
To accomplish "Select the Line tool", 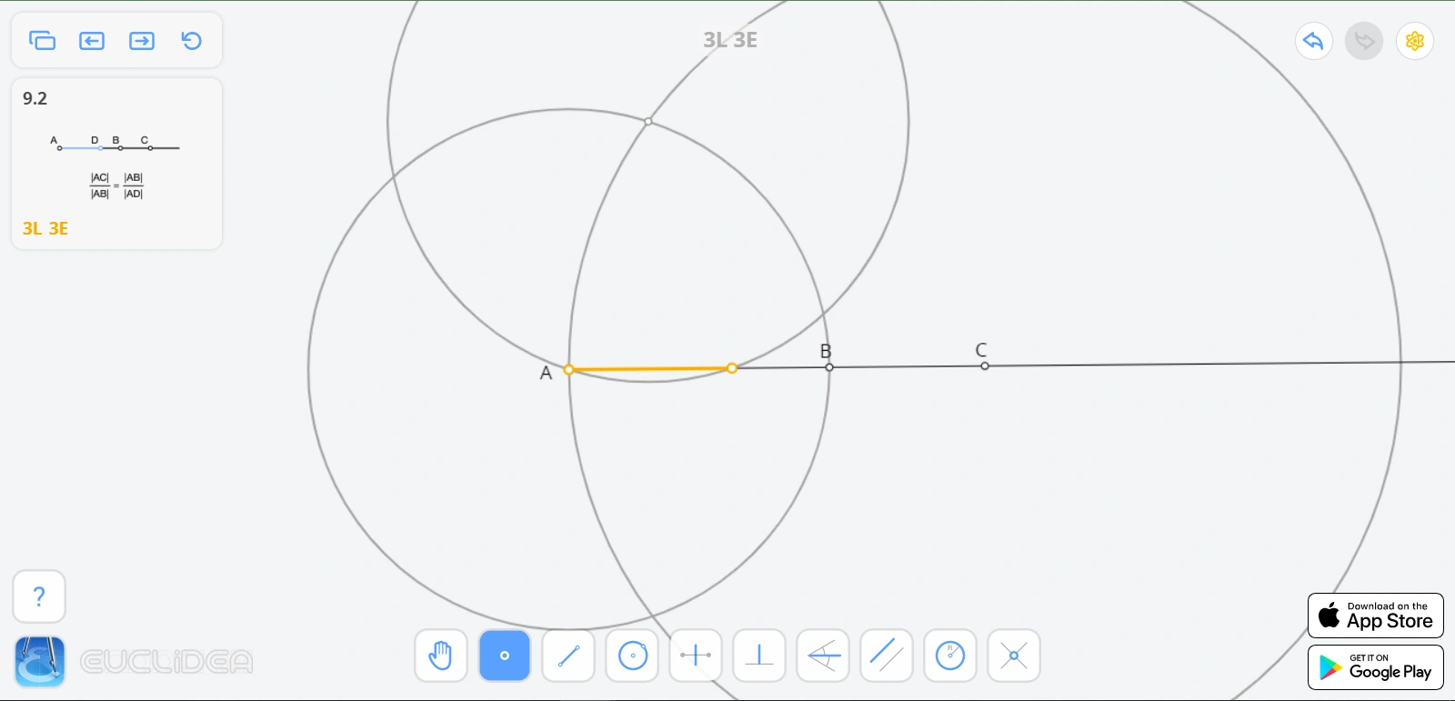I will point(568,656).
